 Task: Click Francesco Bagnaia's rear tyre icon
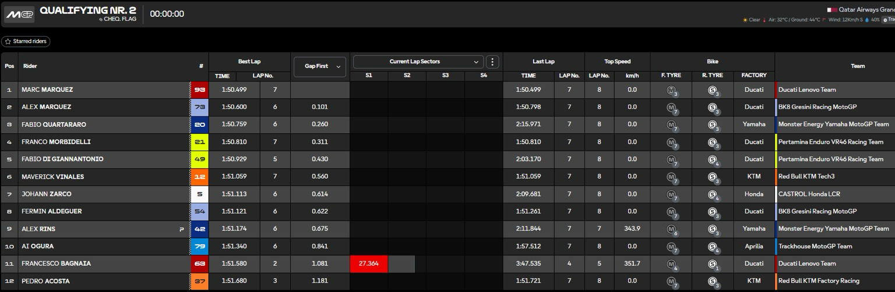click(713, 265)
